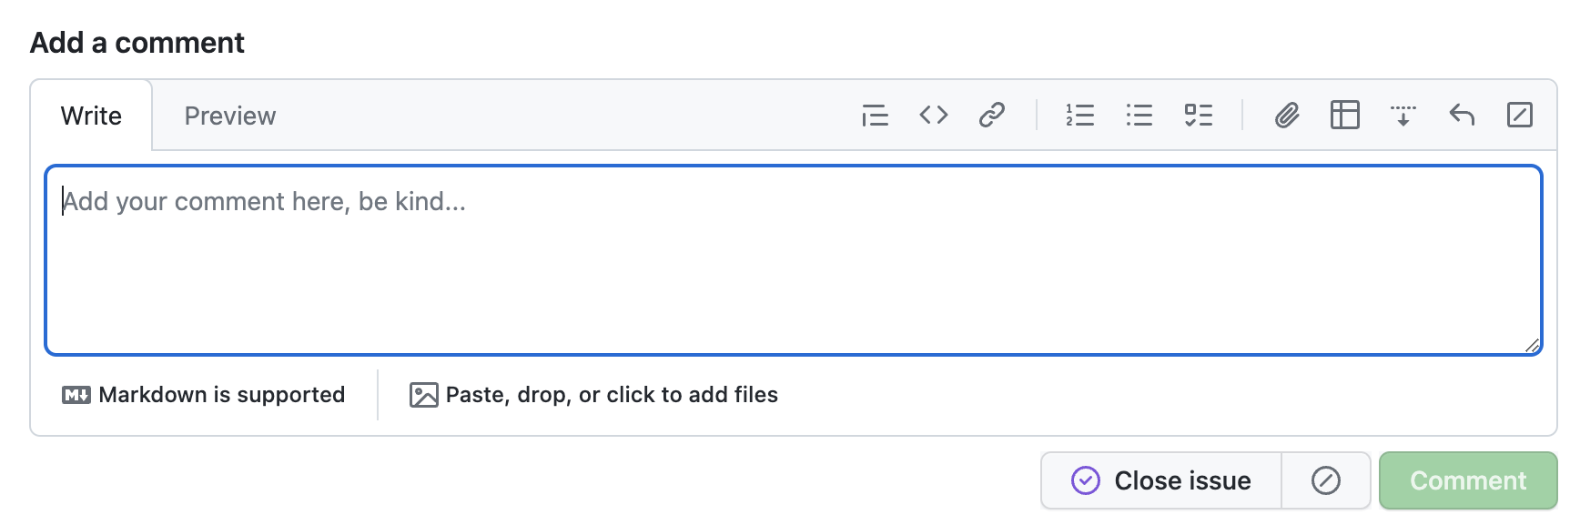Open the Preview tab
This screenshot has height=515, width=1580.
coord(229,116)
